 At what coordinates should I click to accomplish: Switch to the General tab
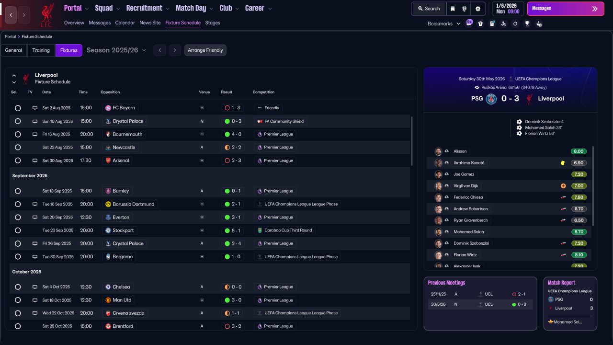13,50
